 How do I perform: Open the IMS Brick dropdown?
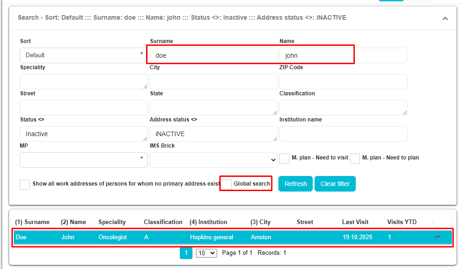click(x=213, y=160)
